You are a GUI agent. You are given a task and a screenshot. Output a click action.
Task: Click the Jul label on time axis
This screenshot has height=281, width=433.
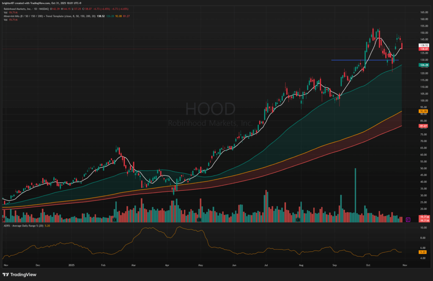click(x=266, y=266)
